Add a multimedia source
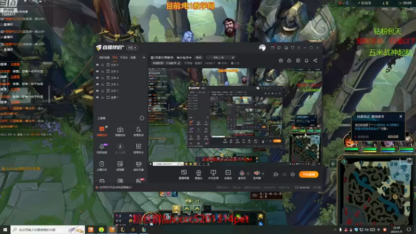Screen dimensions: 416x234 228,175
